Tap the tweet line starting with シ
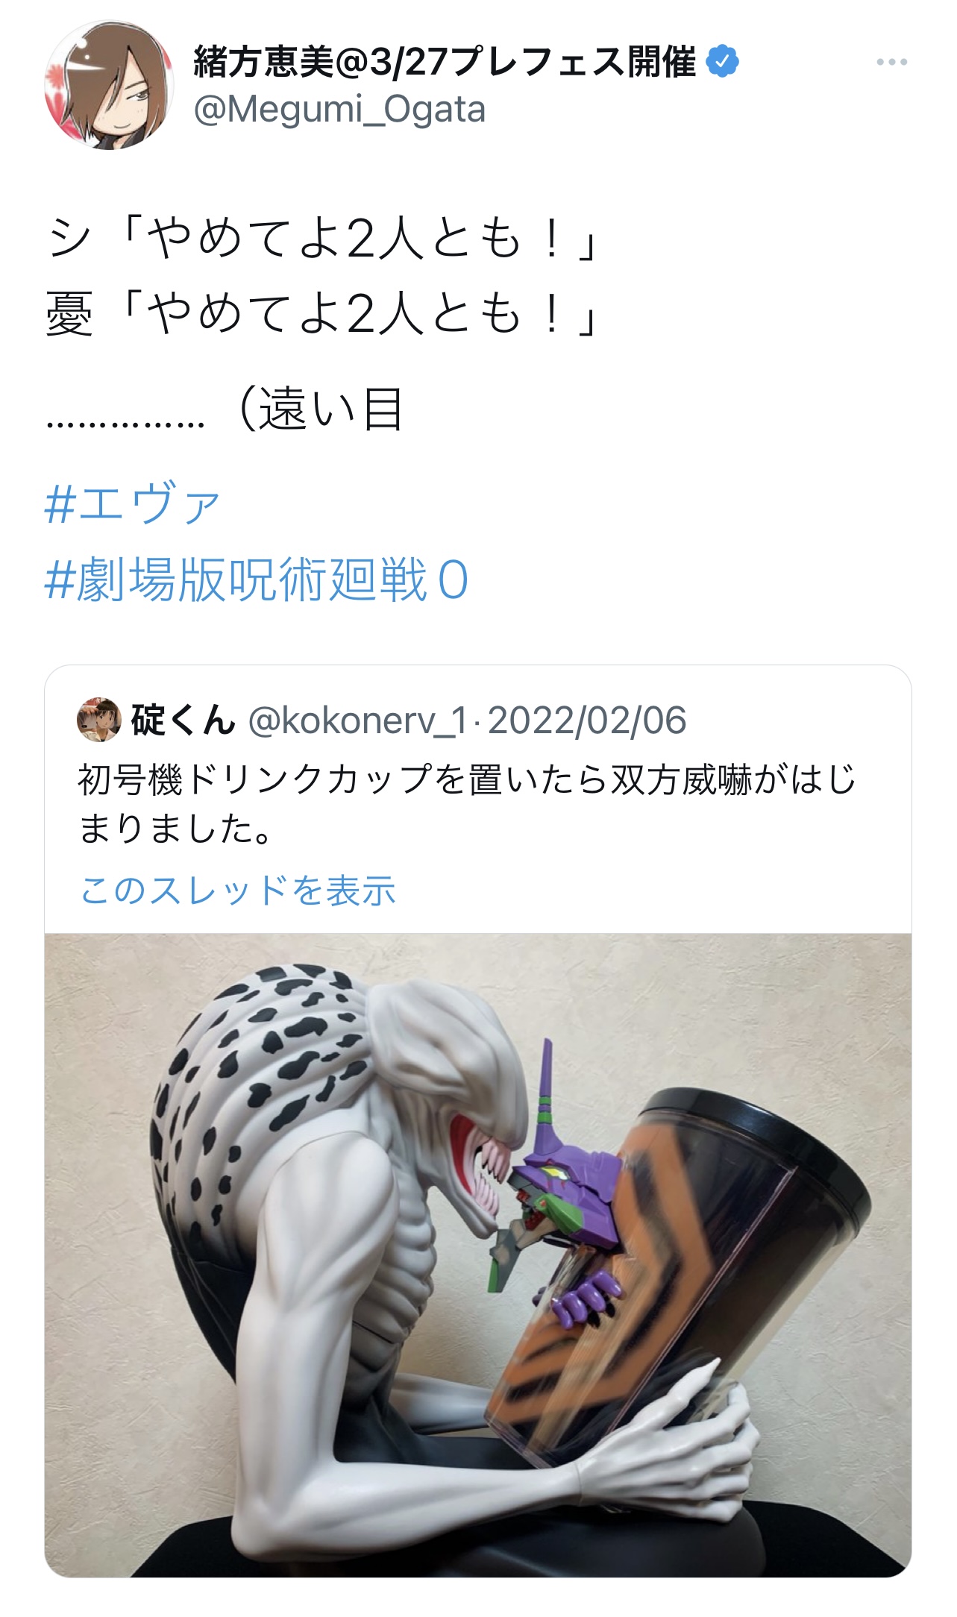Viewport: 957px width, 1617px height. [x=322, y=239]
